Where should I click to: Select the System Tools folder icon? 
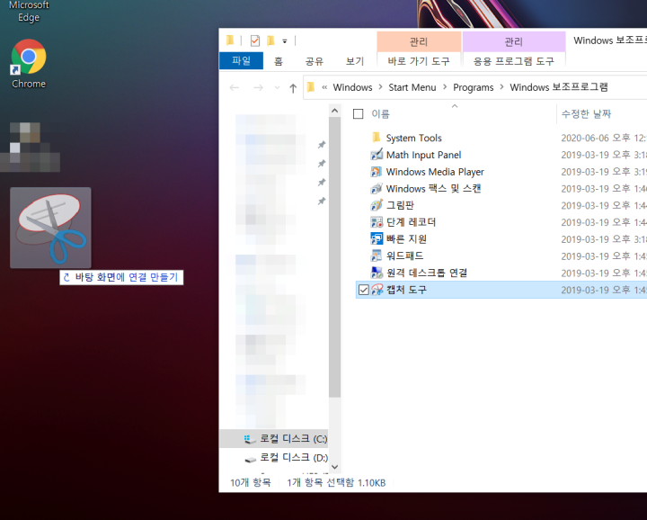coord(376,137)
